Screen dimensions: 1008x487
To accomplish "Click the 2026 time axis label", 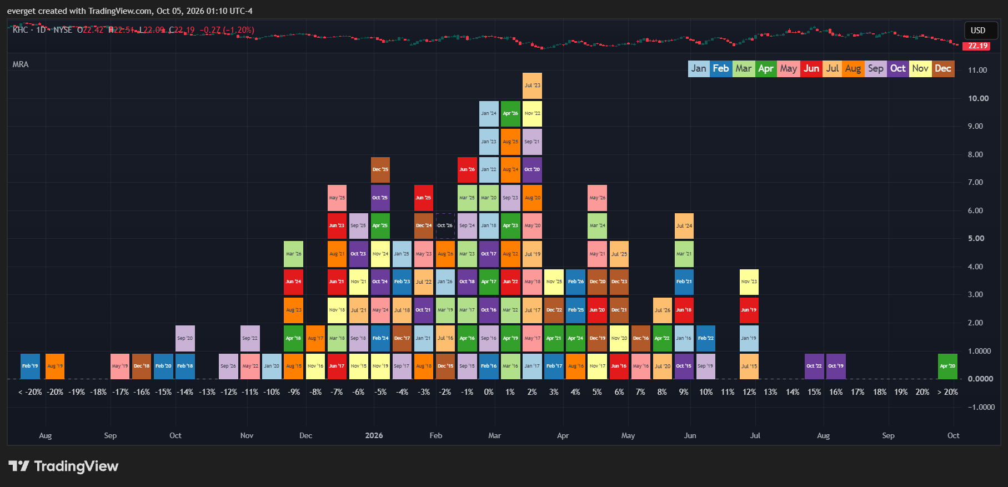I will [x=374, y=435].
